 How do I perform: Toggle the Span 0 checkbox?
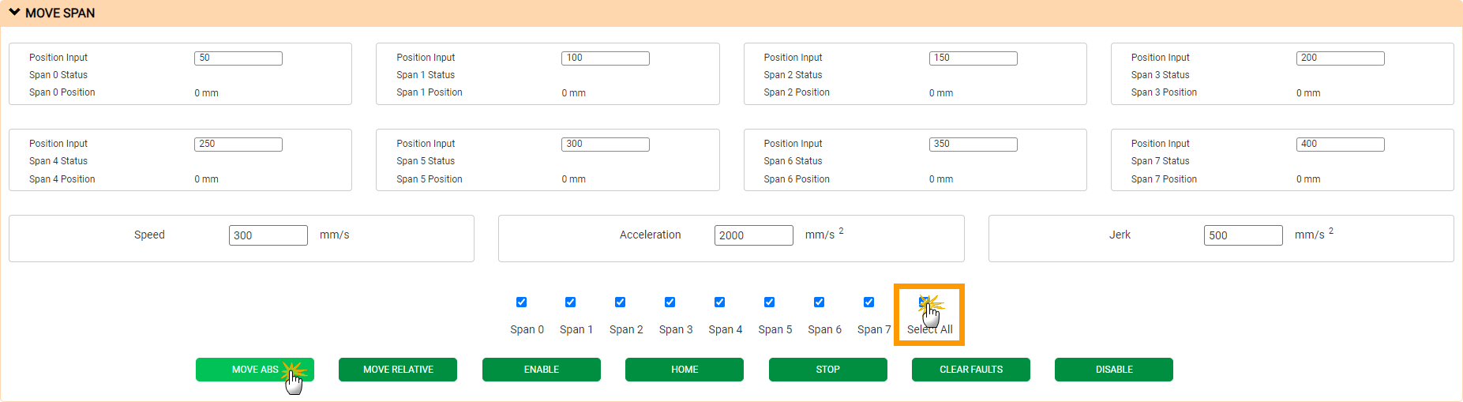pyautogui.click(x=521, y=302)
